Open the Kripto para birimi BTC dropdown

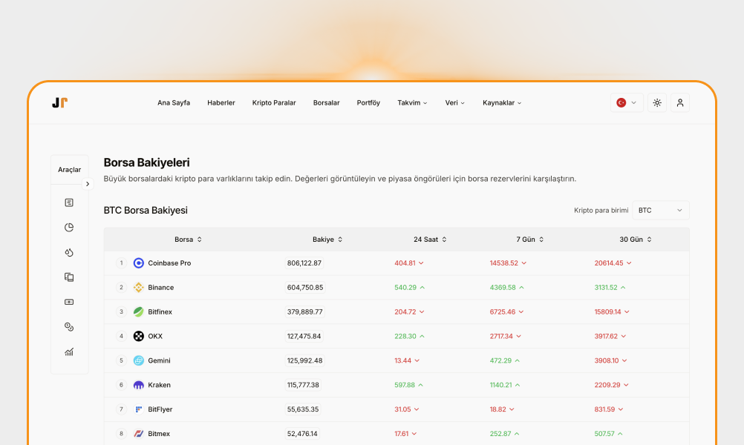point(659,210)
